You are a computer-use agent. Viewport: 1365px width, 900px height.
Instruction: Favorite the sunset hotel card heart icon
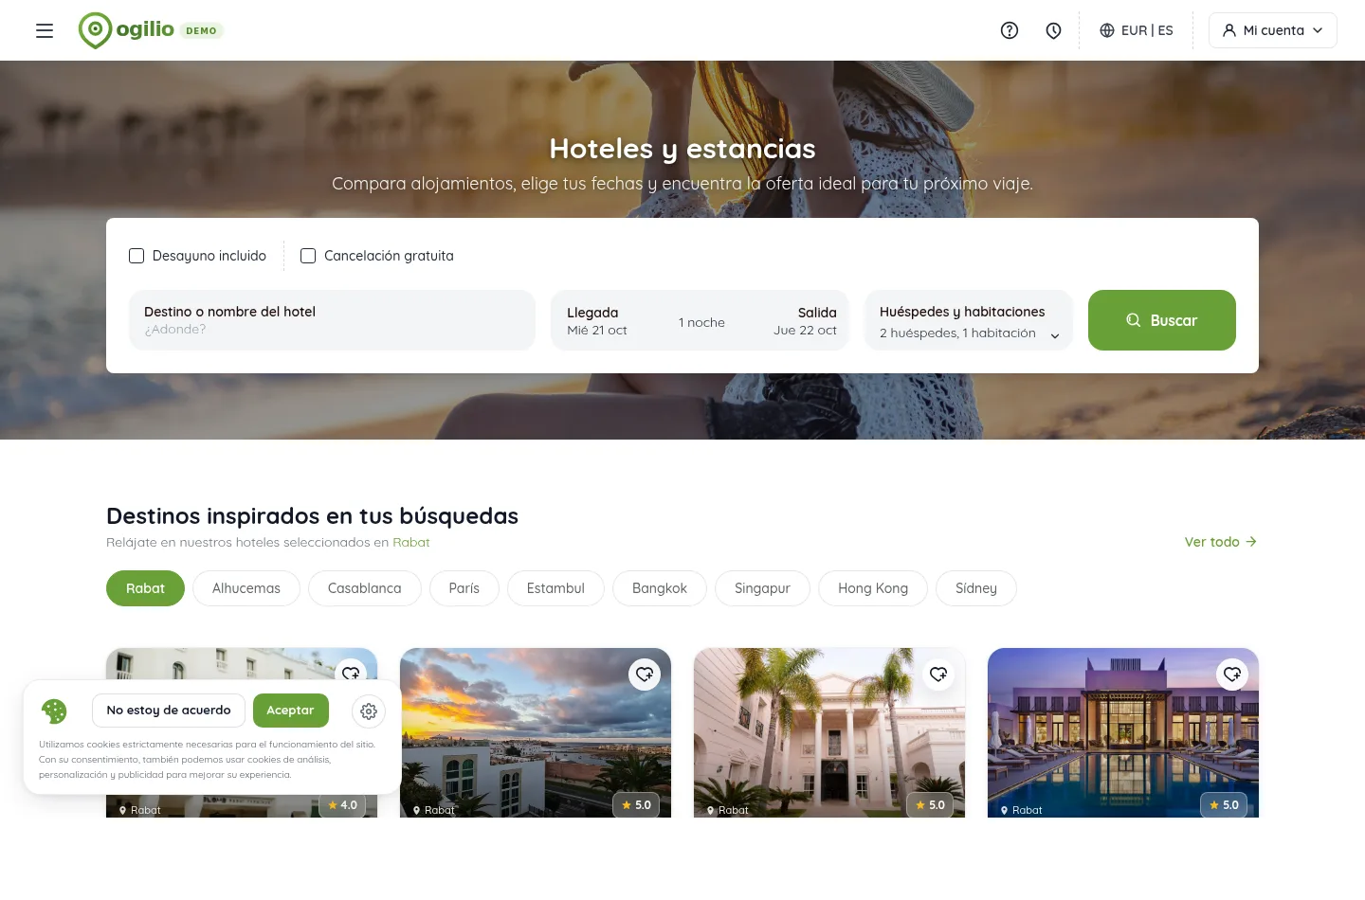[x=645, y=675]
